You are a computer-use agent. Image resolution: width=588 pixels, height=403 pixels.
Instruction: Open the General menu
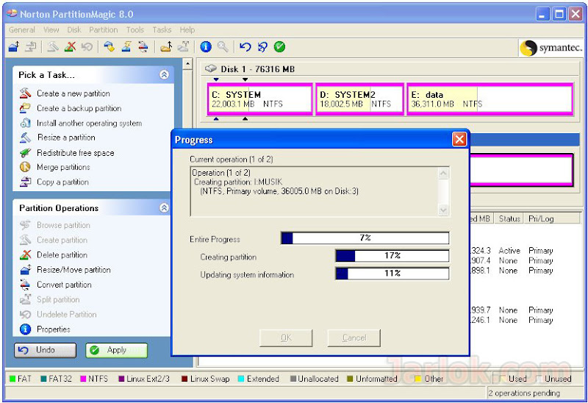click(x=22, y=29)
